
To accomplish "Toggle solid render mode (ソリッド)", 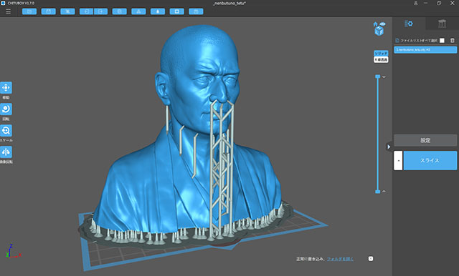I will point(381,54).
